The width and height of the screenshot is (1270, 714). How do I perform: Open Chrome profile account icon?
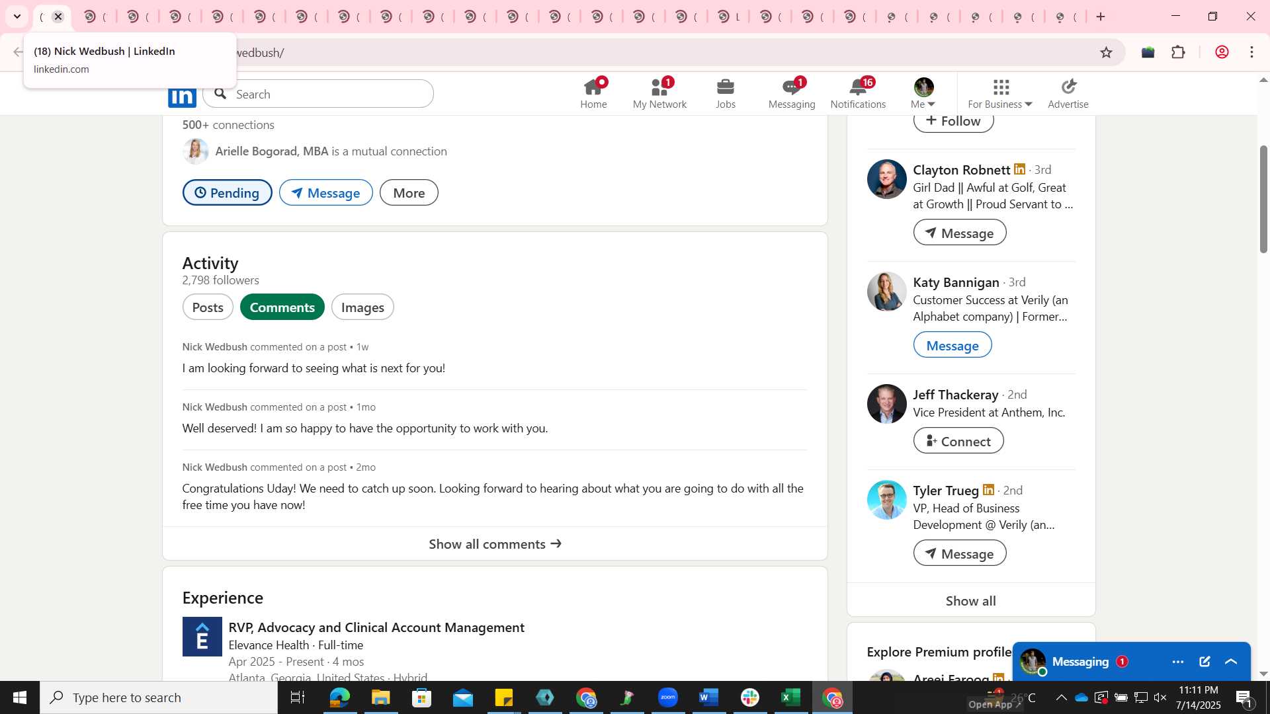pos(1222,52)
